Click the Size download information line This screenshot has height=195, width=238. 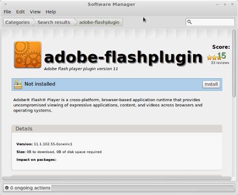59,152
